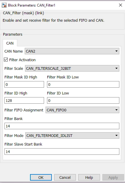
Task: Open the Help button
Action: (89, 177)
